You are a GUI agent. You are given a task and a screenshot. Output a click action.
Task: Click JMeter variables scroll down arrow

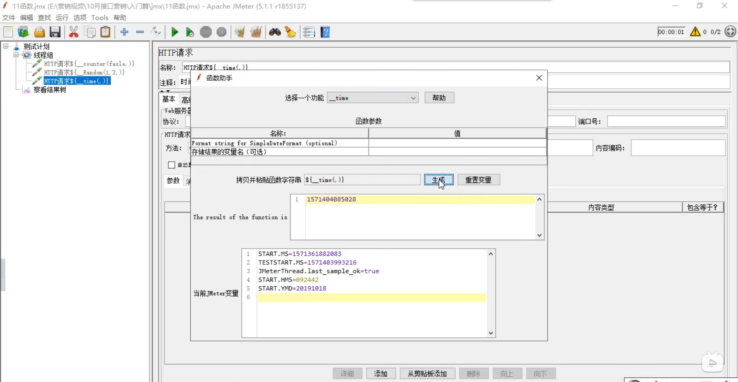point(491,333)
